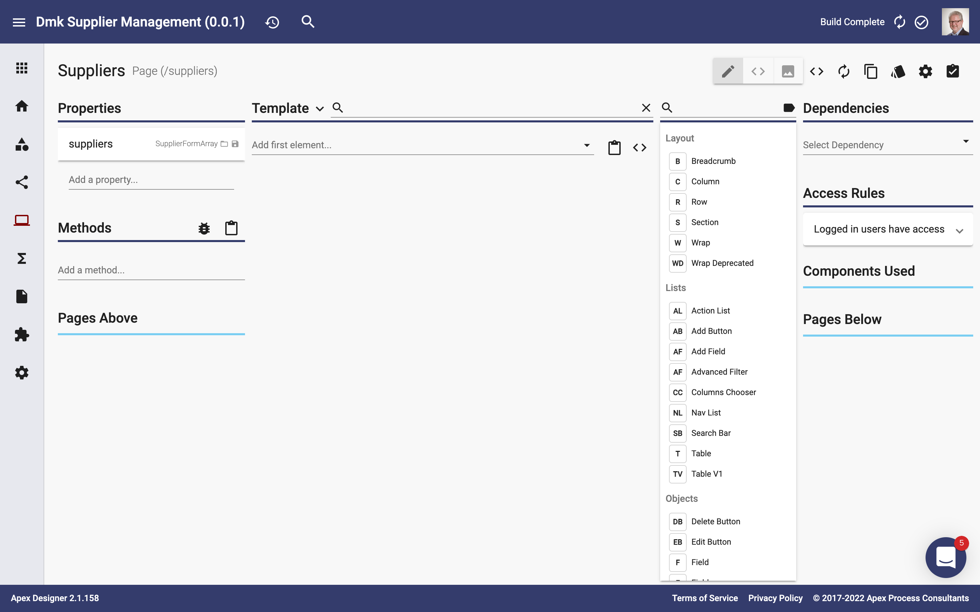The height and width of the screenshot is (612, 980).
Task: Select Table component from Lists section
Action: click(x=701, y=453)
